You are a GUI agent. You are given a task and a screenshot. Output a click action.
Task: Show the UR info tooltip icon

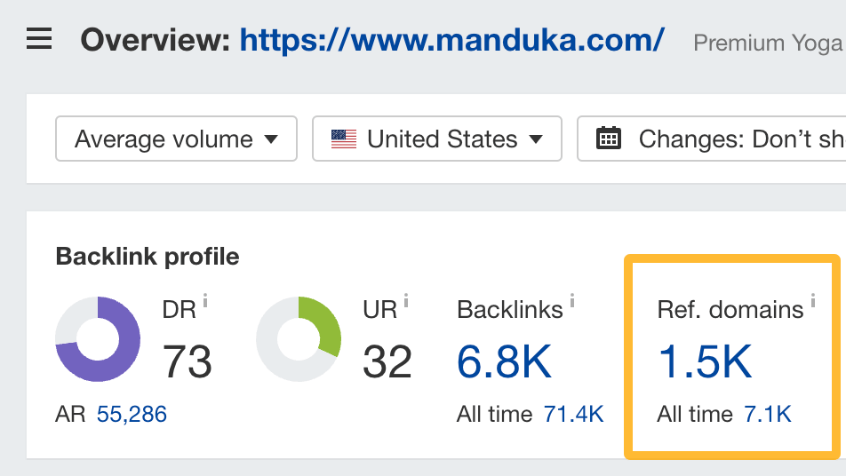[x=406, y=302]
